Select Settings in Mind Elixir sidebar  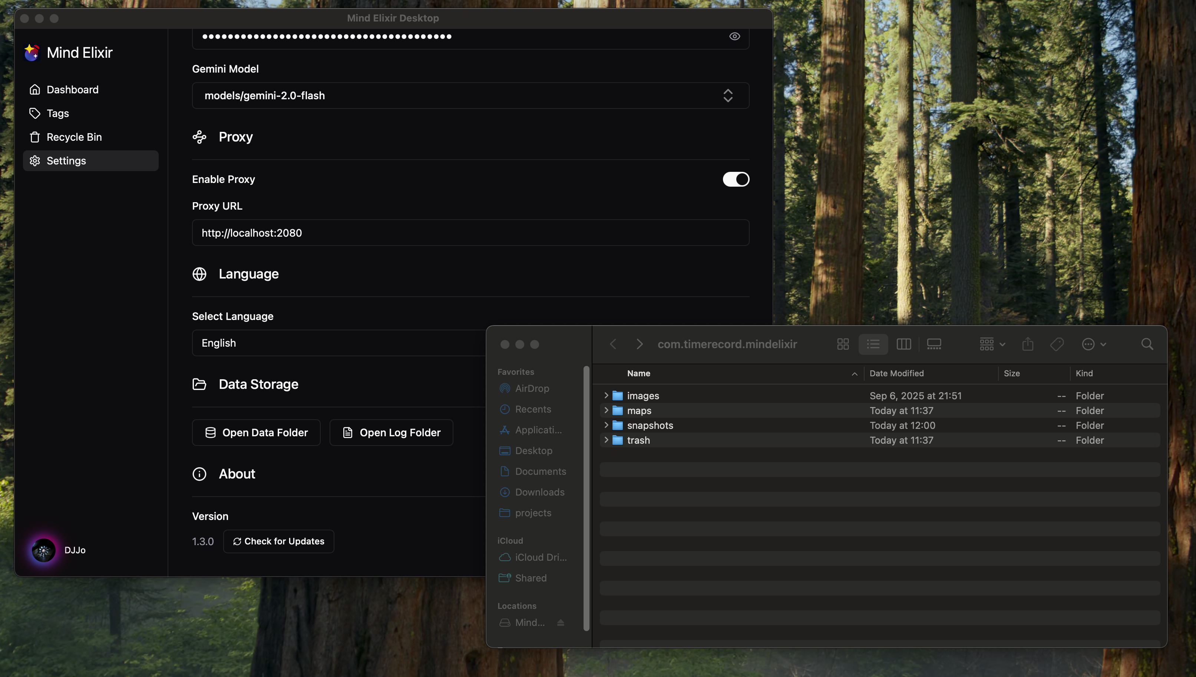point(91,160)
